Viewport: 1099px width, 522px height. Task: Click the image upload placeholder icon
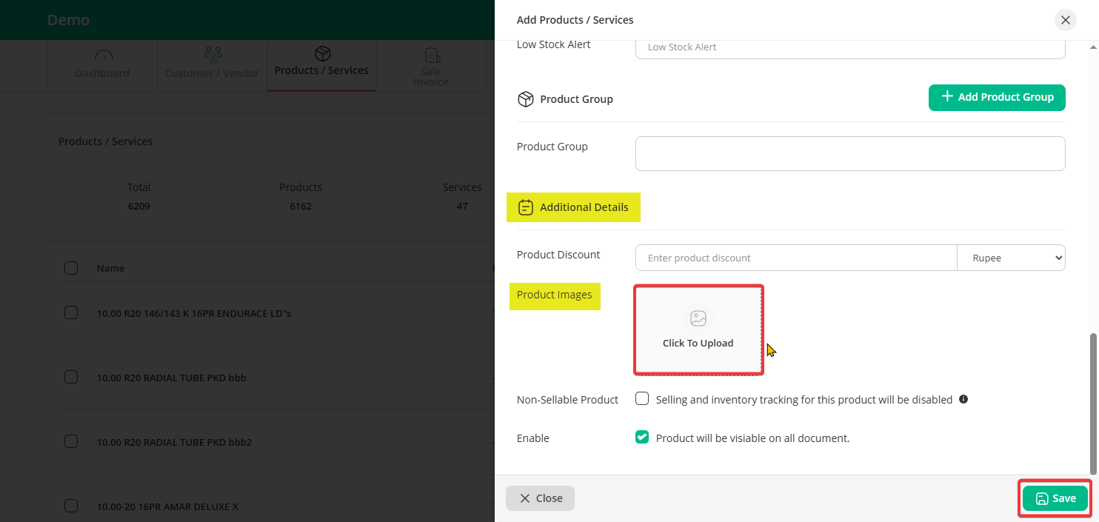click(698, 318)
